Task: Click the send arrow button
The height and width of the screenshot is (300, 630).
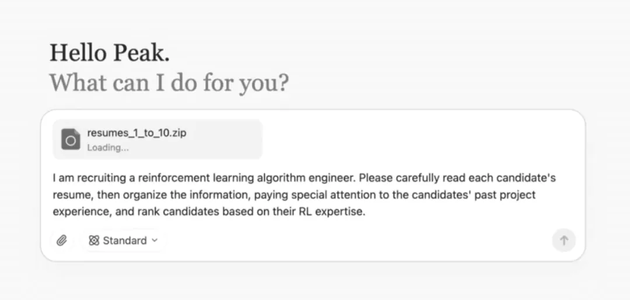Action: pyautogui.click(x=563, y=240)
